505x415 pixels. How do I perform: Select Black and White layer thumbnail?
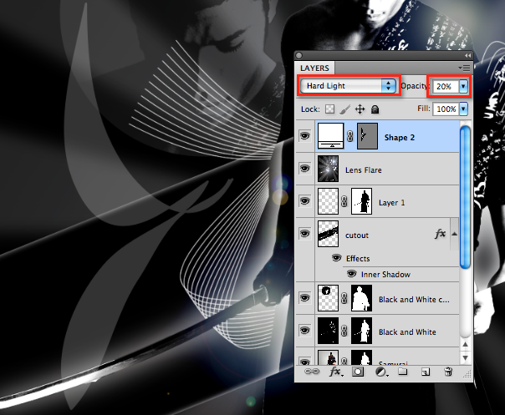329,331
